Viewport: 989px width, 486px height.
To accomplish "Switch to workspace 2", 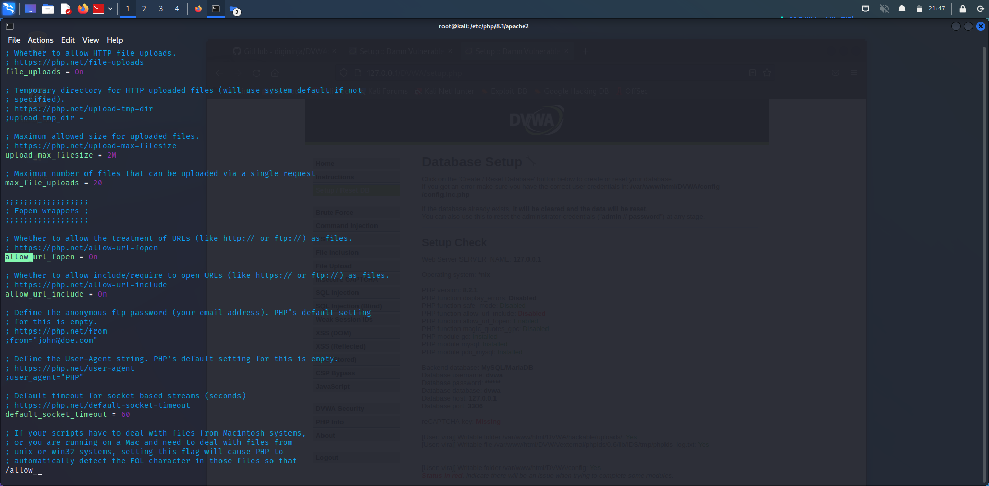I will pyautogui.click(x=144, y=9).
